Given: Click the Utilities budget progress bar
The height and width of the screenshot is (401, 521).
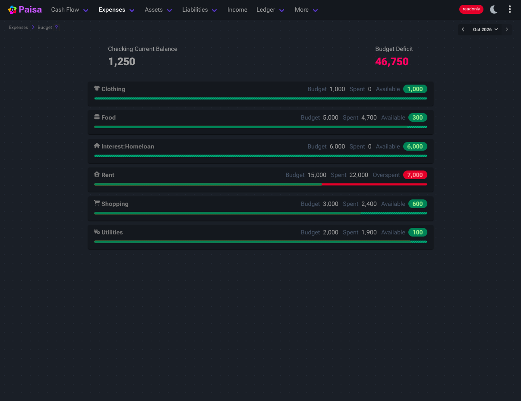Looking at the screenshot, I should [x=261, y=242].
